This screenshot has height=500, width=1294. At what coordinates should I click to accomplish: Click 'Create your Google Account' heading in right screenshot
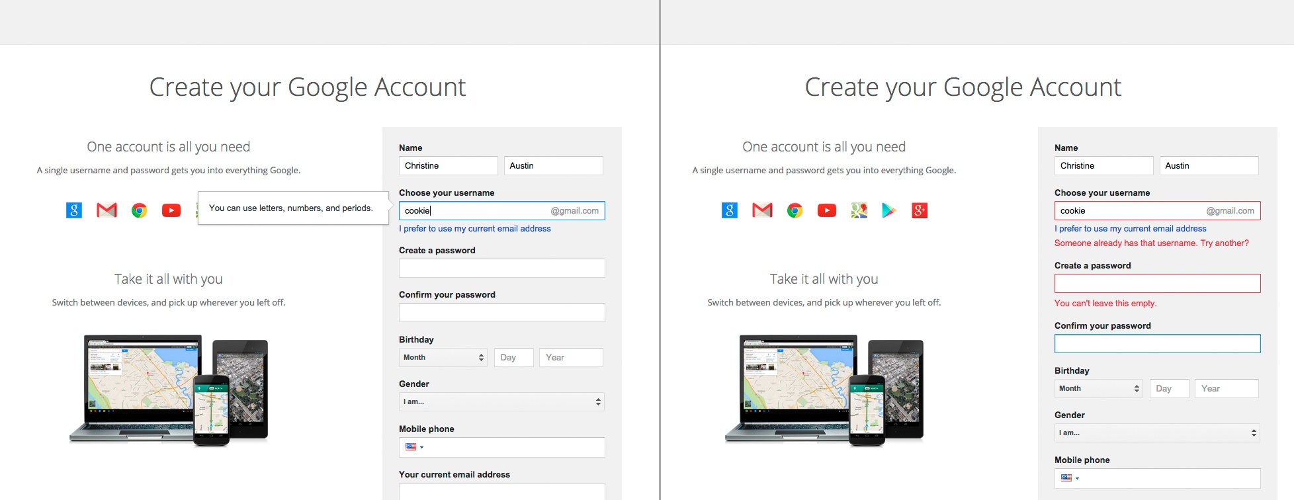(963, 87)
